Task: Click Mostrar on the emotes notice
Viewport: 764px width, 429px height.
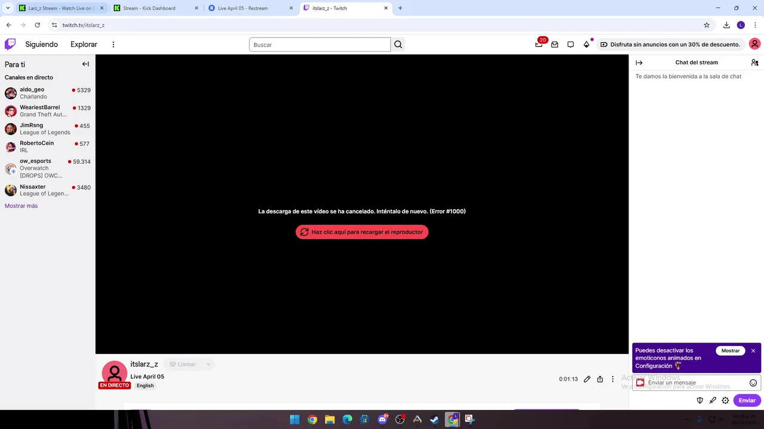Action: click(731, 351)
